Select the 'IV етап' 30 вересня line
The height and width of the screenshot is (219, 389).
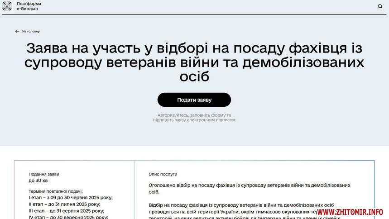pyautogui.click(x=68, y=217)
